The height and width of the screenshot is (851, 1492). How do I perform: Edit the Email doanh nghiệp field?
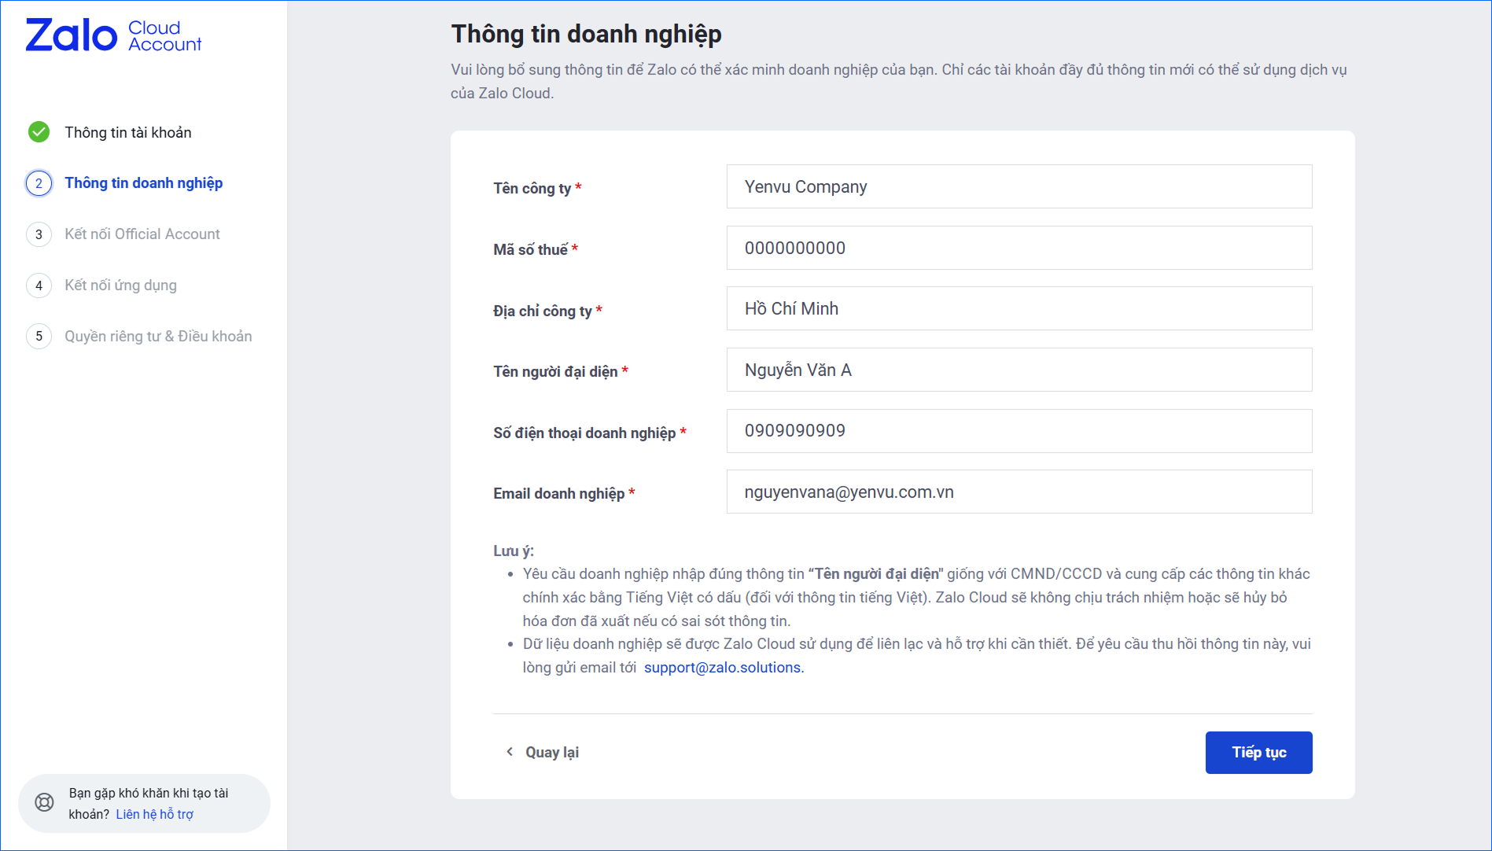click(x=1019, y=492)
